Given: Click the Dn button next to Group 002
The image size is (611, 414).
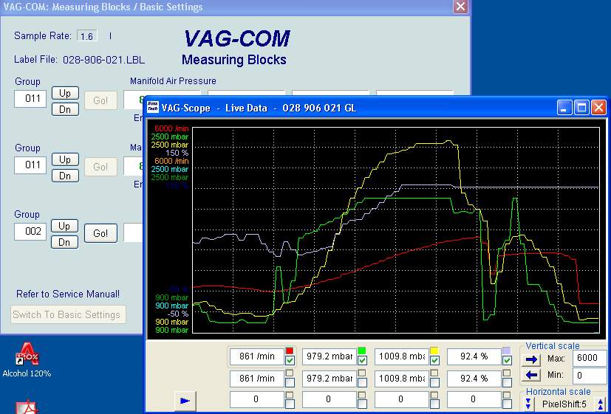Looking at the screenshot, I should tap(65, 242).
